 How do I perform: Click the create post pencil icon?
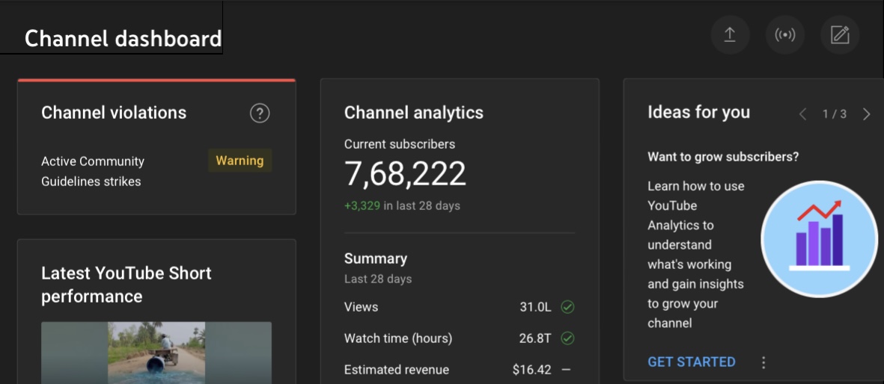[840, 35]
